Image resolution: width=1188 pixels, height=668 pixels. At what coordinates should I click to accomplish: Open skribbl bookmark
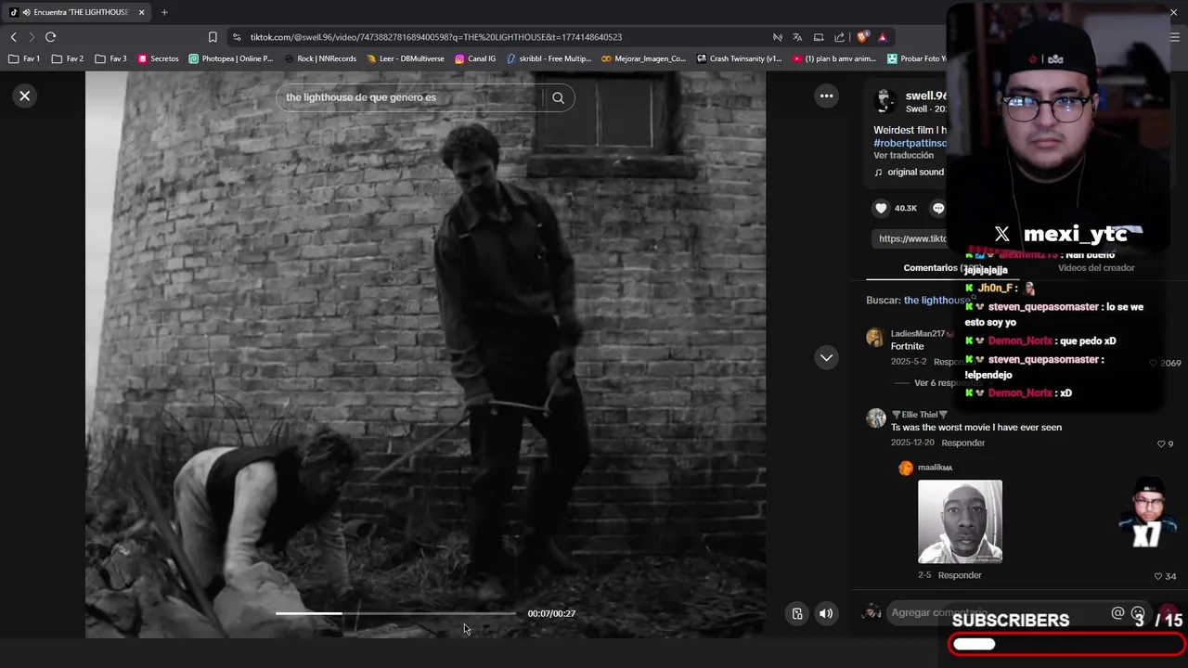(549, 58)
